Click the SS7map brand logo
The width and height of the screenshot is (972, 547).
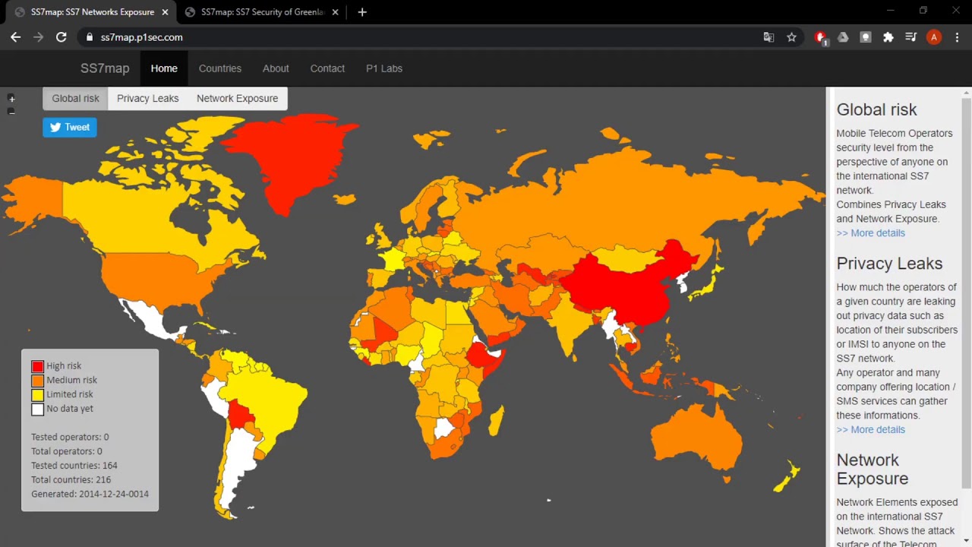[x=105, y=68]
